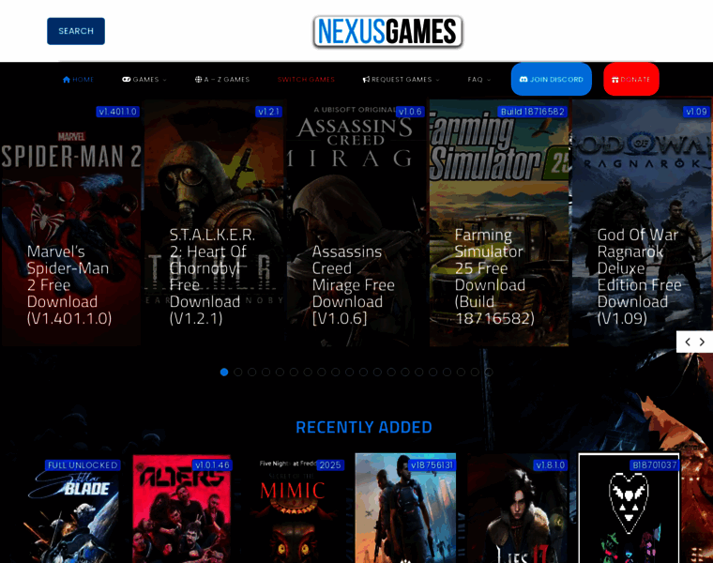This screenshot has height=563, width=713.
Task: Open Assassins Creed Mirage Free Download link
Action: click(354, 284)
